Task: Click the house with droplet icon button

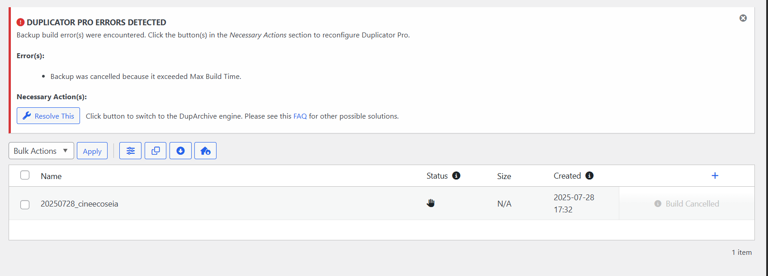Action: [x=205, y=151]
